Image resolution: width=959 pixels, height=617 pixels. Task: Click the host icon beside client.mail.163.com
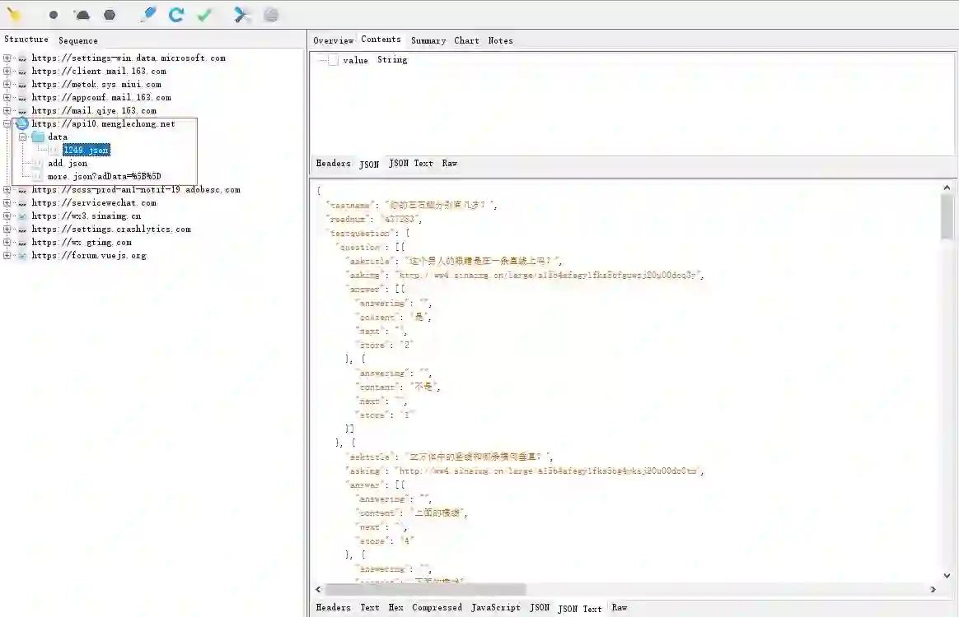(x=22, y=72)
